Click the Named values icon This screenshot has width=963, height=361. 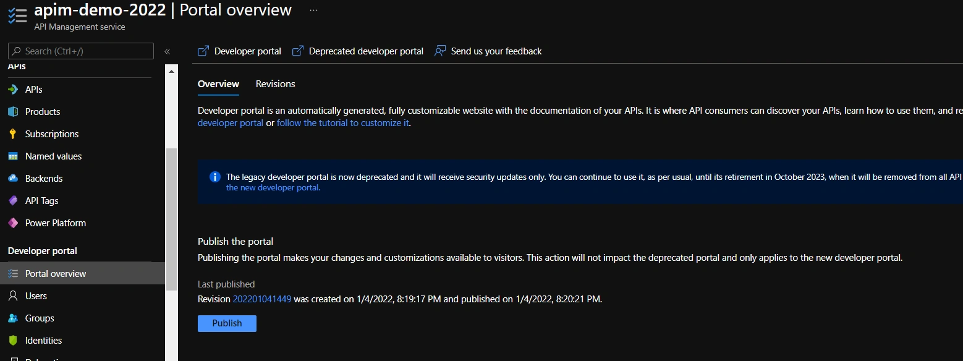[x=13, y=156]
